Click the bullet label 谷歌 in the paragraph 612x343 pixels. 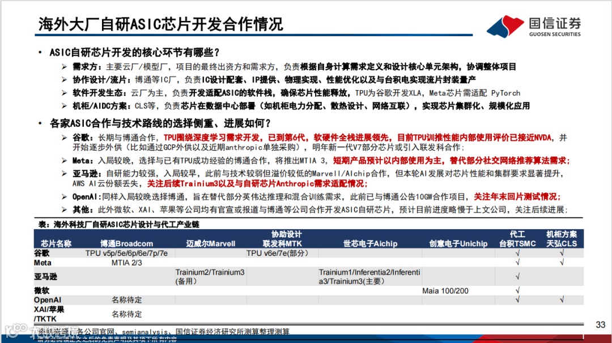(82, 138)
